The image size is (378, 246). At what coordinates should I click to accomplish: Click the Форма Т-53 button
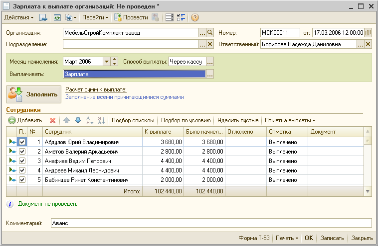point(254,238)
